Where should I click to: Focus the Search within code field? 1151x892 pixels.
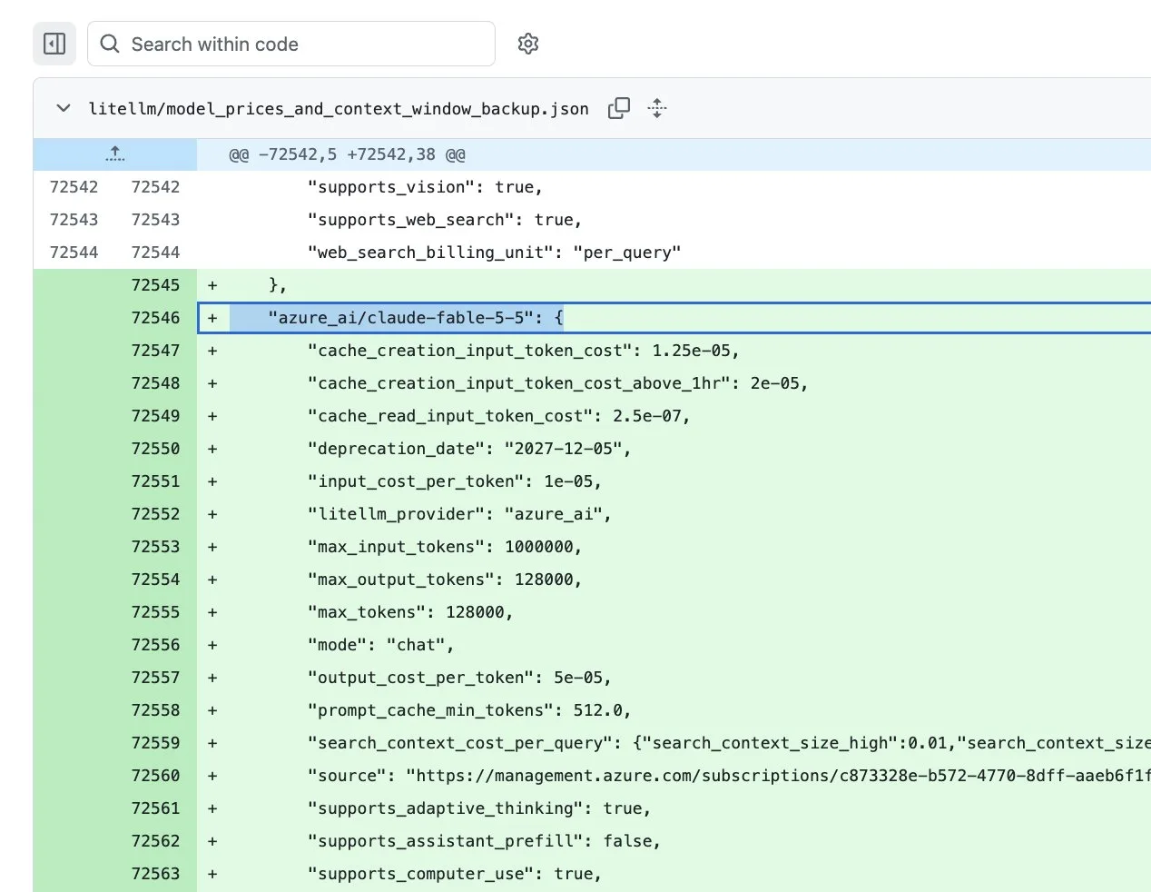click(291, 44)
